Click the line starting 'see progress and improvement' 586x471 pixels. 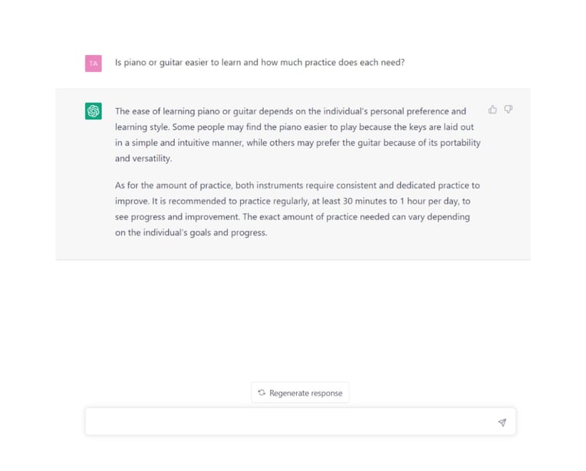(x=292, y=217)
